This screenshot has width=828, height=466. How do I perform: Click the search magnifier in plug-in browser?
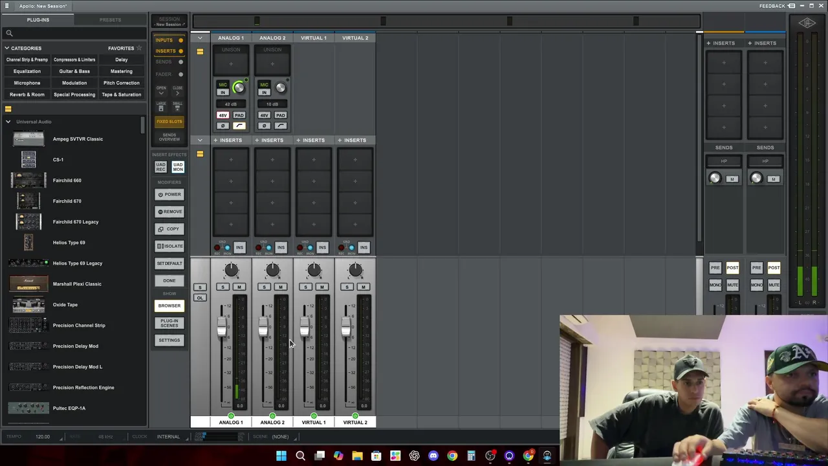coord(9,33)
